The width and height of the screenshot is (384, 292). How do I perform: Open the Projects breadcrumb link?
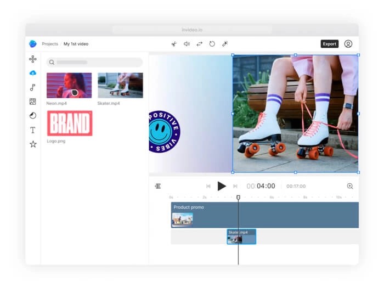pyautogui.click(x=50, y=44)
